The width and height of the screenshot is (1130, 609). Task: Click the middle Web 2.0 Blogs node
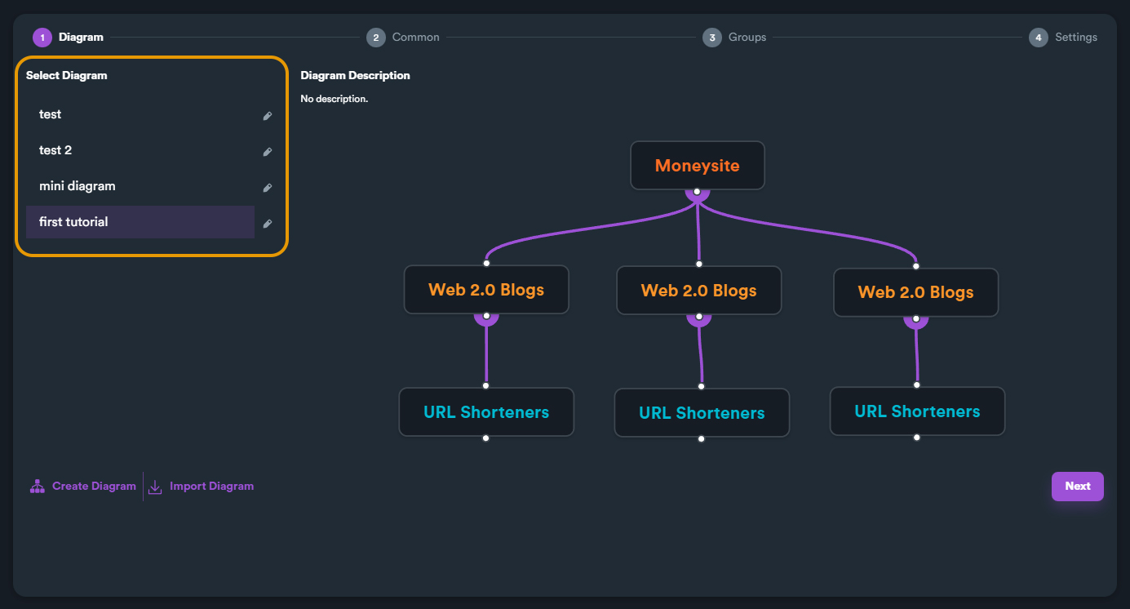tap(698, 291)
